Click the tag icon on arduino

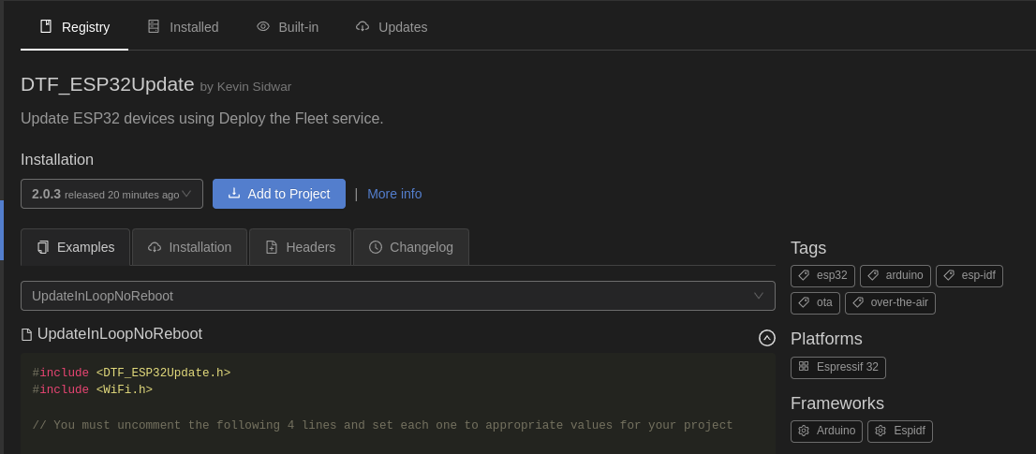873,275
